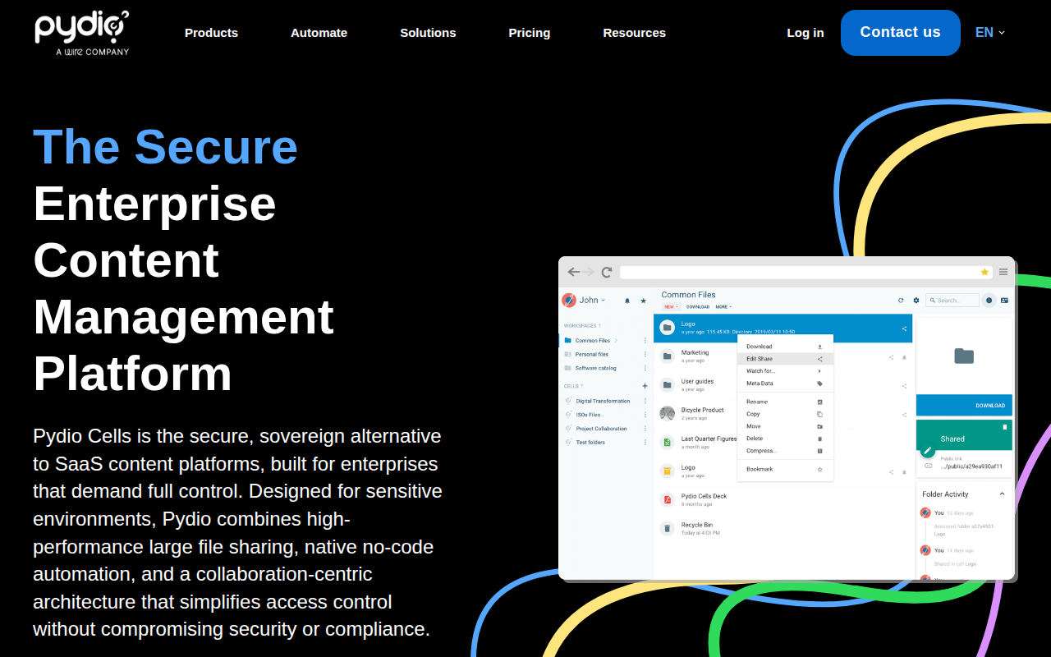
Task: Click the Search field in the mockup
Action: pyautogui.click(x=952, y=301)
